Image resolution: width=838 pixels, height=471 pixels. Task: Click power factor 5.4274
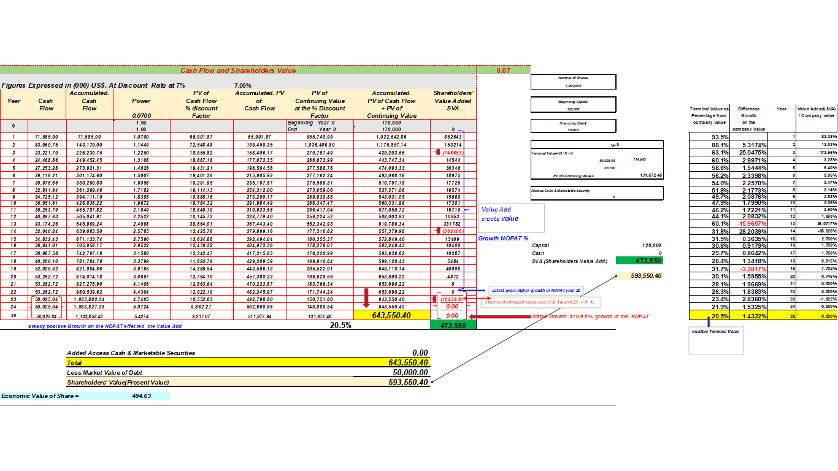[x=141, y=316]
